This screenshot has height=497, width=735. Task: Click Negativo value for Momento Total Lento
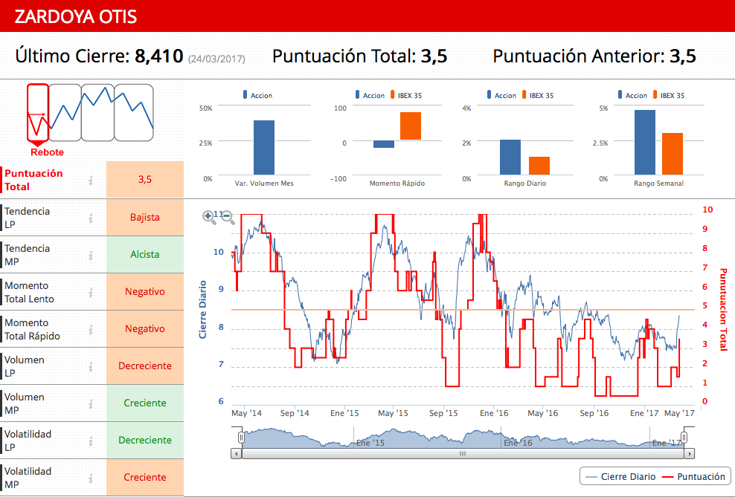[145, 291]
